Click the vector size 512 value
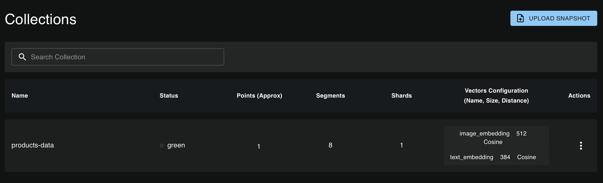This screenshot has height=183, width=603. click(521, 133)
